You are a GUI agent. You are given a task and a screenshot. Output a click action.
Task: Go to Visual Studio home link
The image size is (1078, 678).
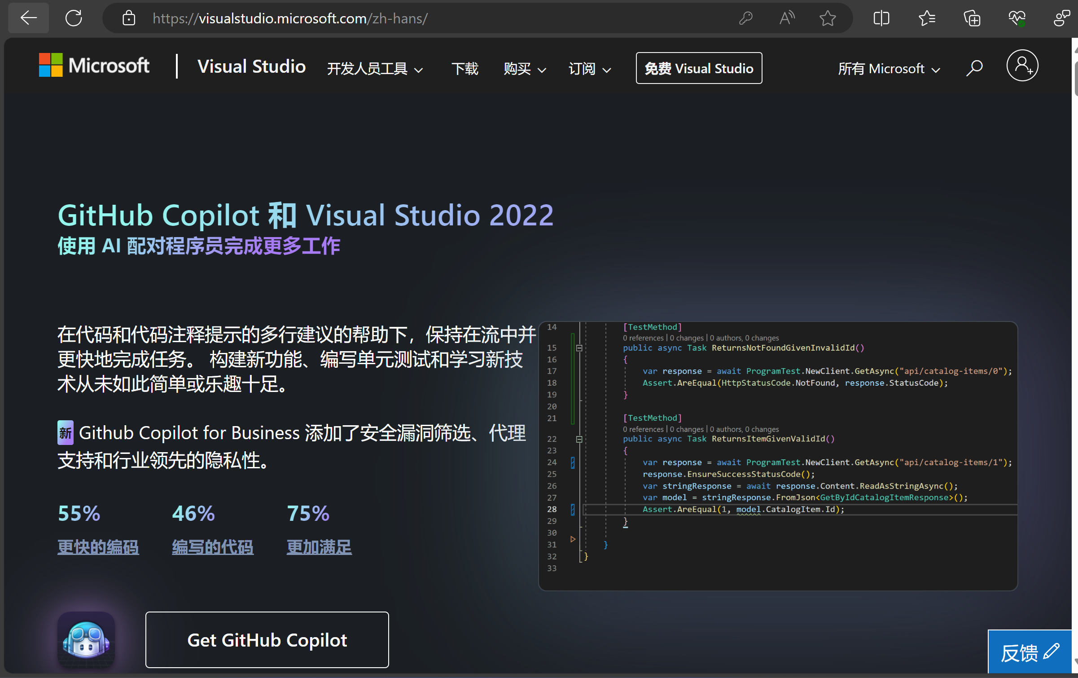[251, 66]
